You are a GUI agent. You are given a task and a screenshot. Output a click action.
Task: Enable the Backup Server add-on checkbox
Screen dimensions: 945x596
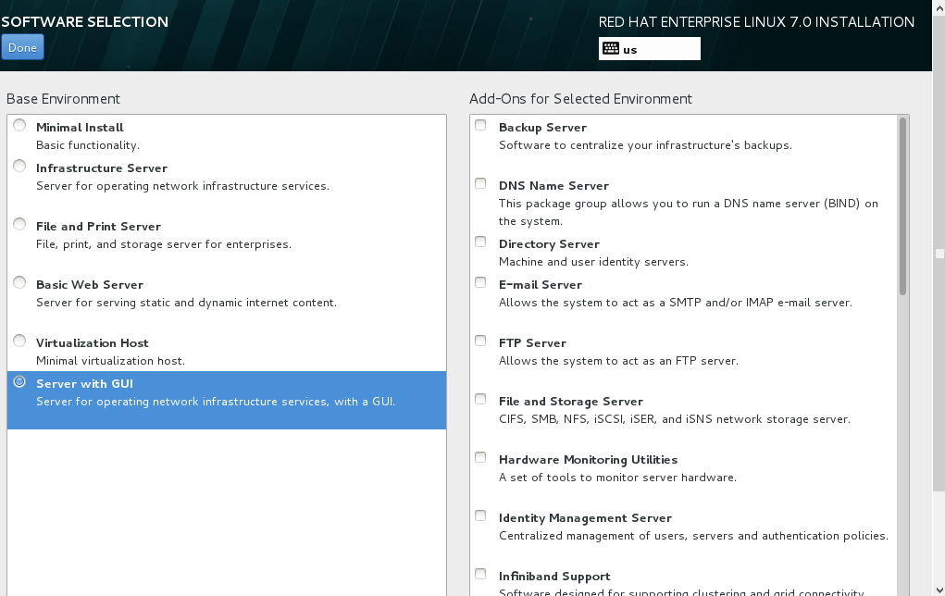(480, 125)
